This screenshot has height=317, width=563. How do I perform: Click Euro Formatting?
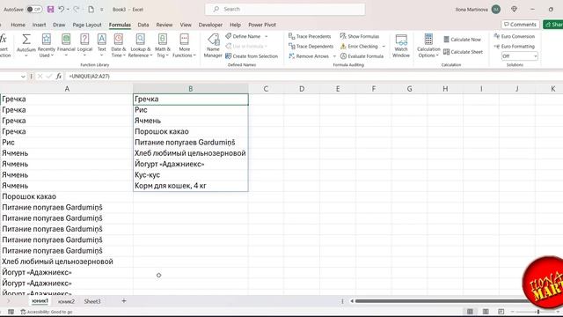pyautogui.click(x=515, y=47)
